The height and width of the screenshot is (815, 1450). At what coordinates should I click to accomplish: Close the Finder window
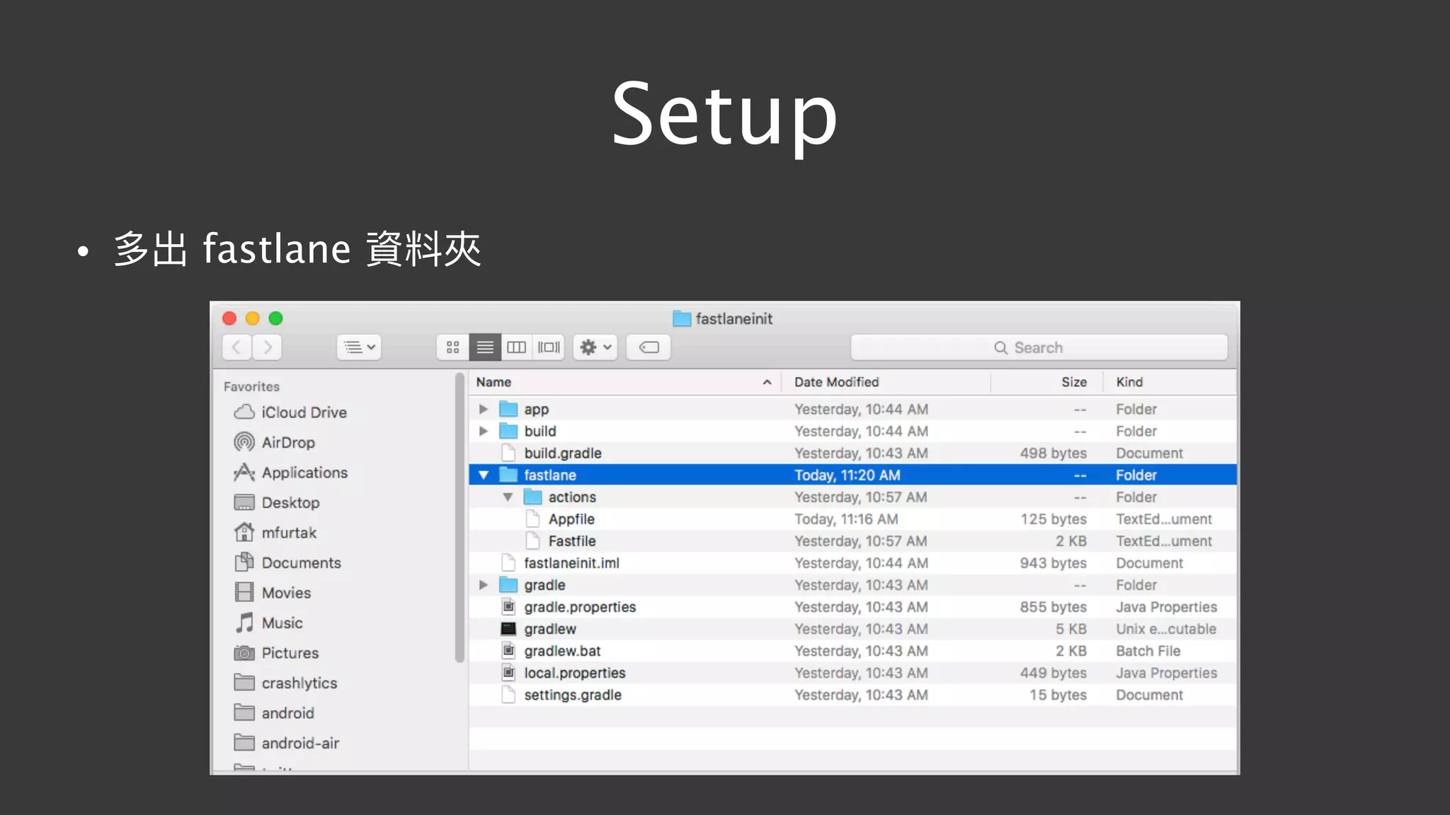coord(229,318)
